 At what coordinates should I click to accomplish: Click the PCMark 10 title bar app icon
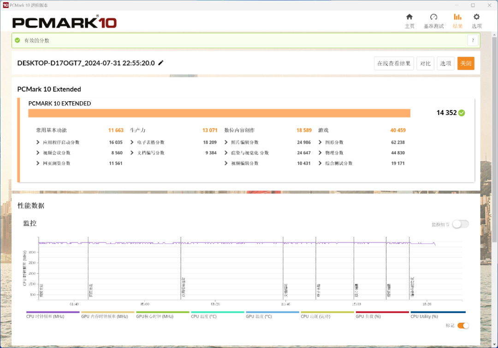click(x=6, y=5)
